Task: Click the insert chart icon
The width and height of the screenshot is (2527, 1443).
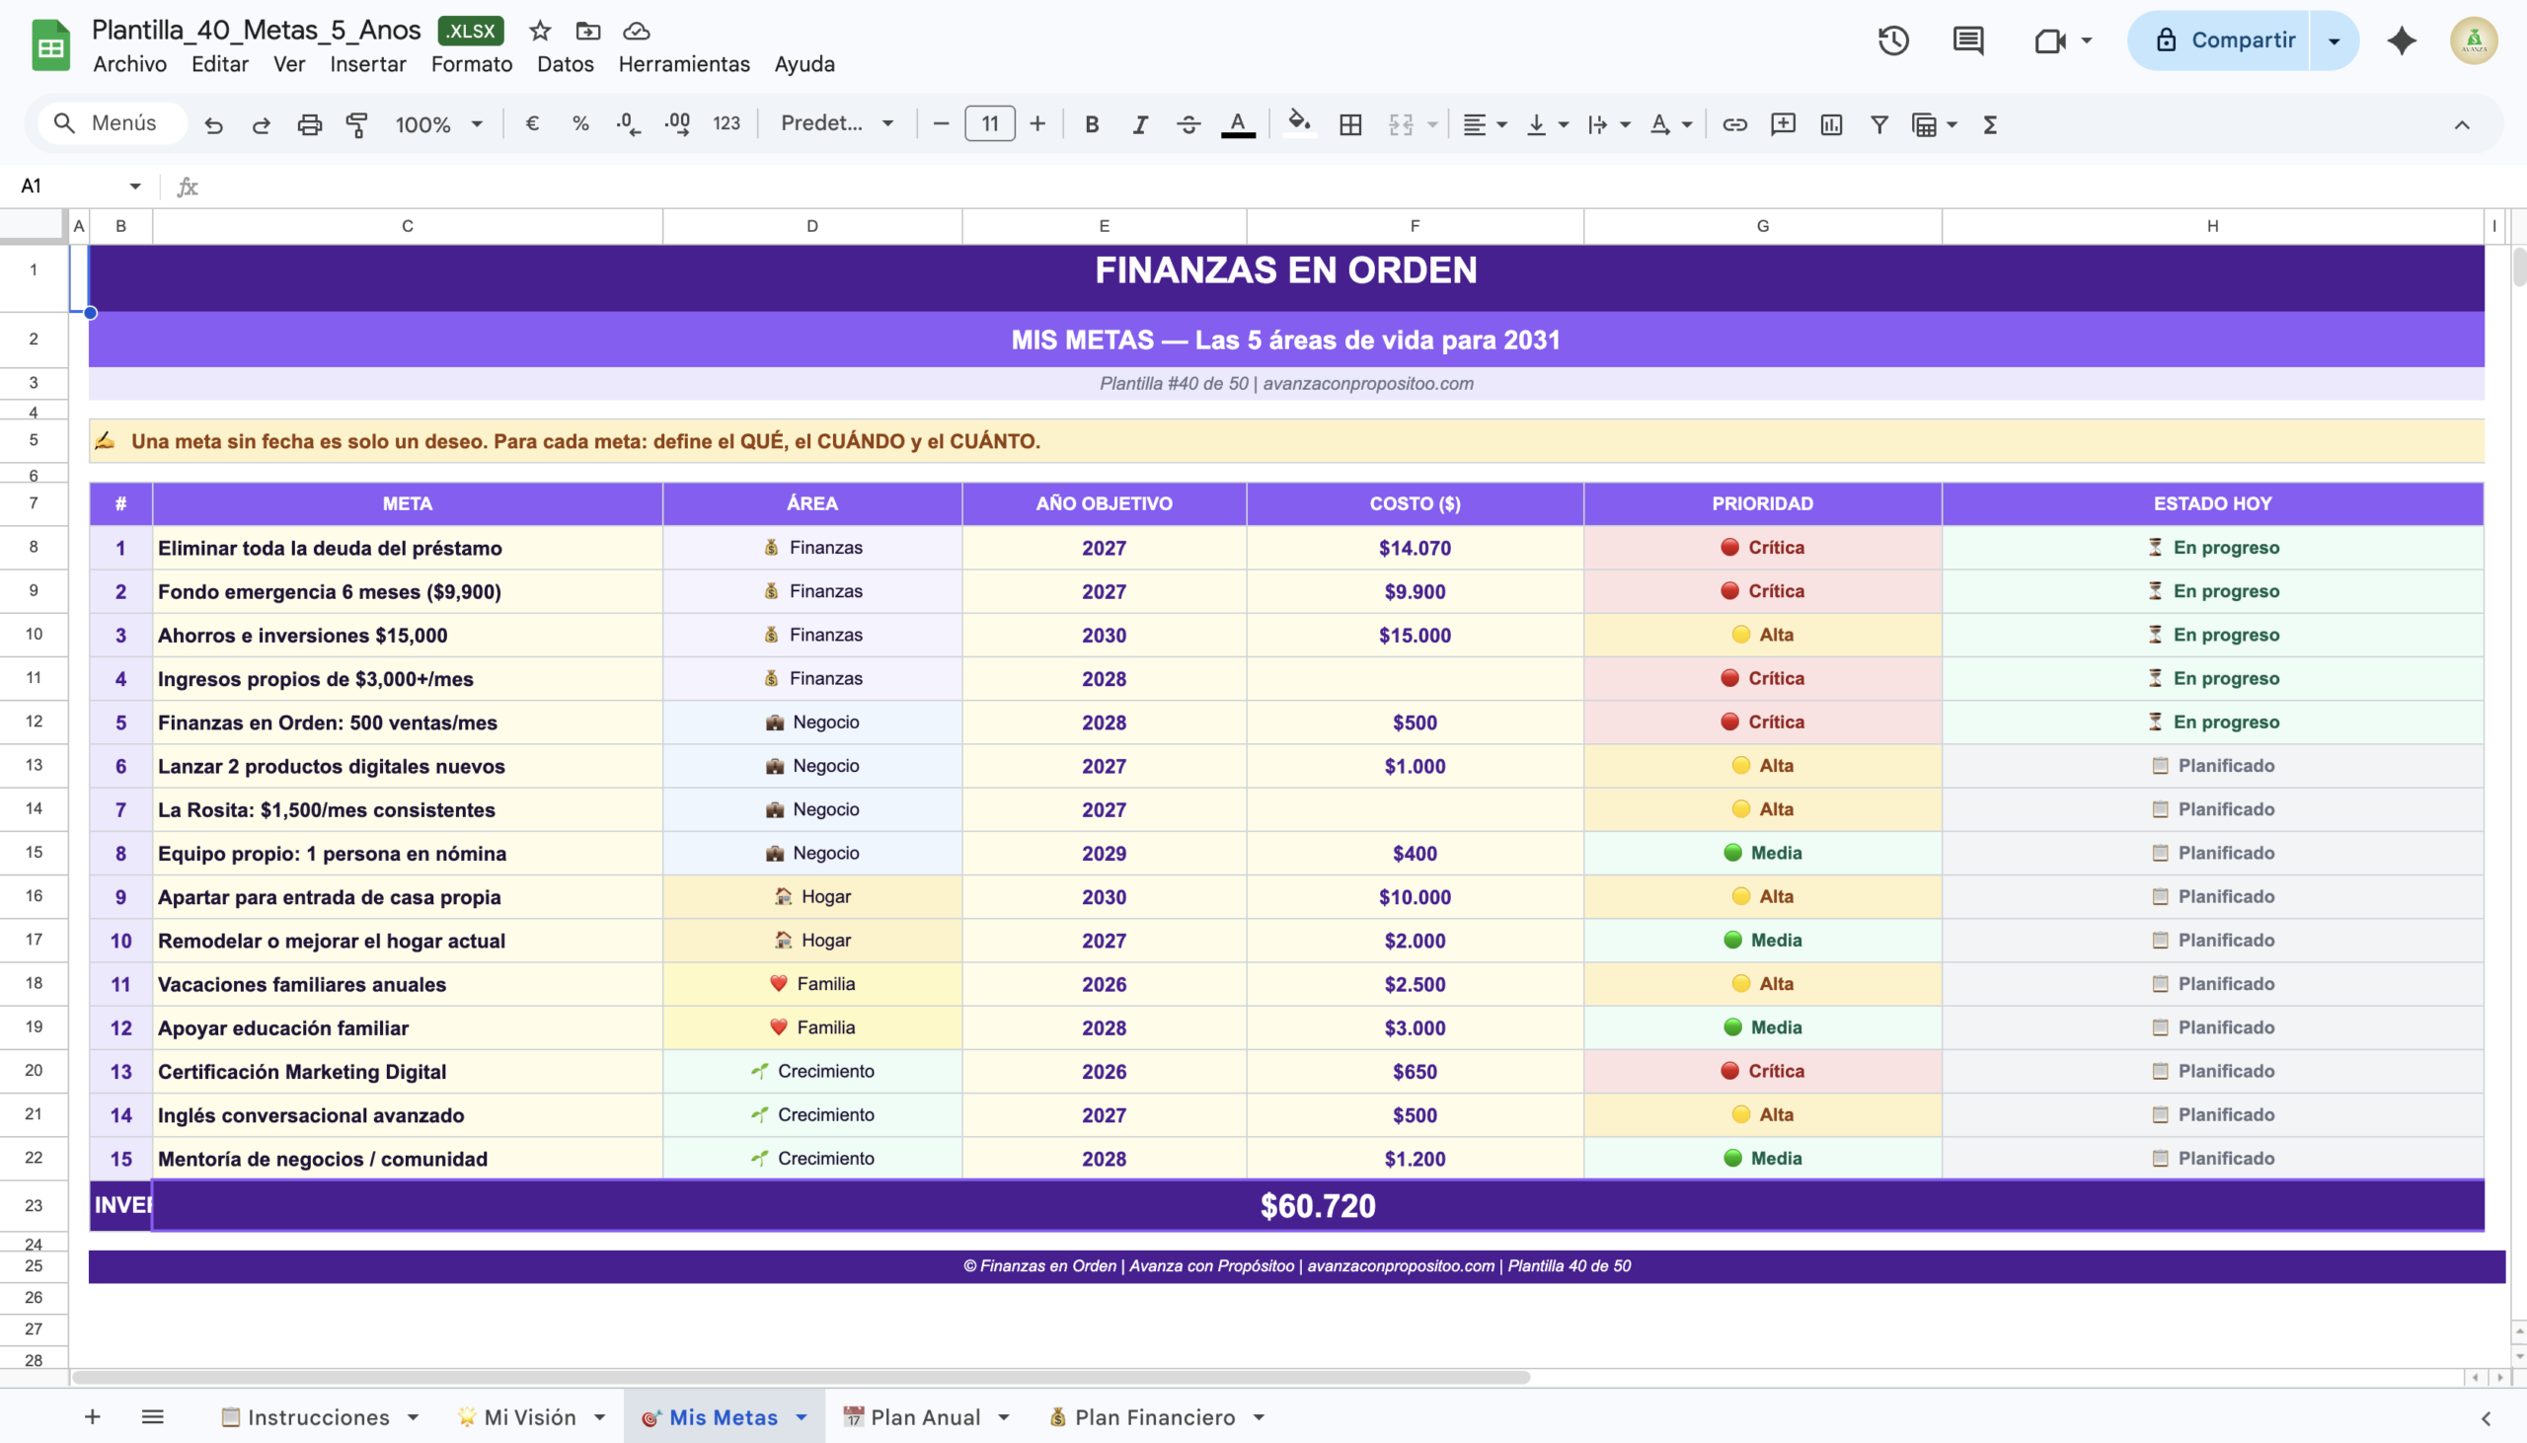Action: 1830,124
